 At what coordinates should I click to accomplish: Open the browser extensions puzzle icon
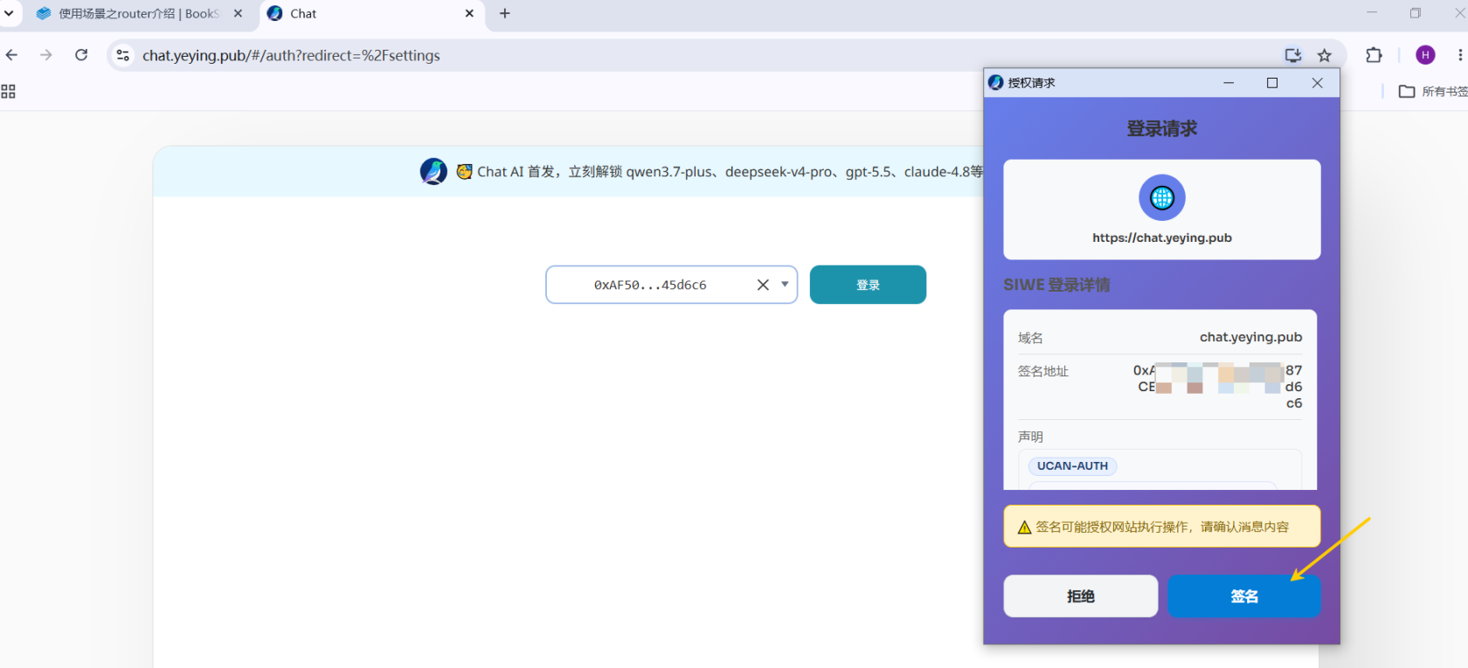[1374, 55]
